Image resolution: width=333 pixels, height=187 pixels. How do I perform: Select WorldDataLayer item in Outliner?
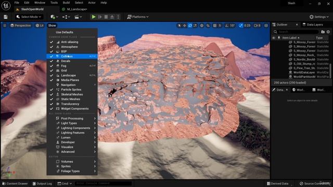pos(304,72)
